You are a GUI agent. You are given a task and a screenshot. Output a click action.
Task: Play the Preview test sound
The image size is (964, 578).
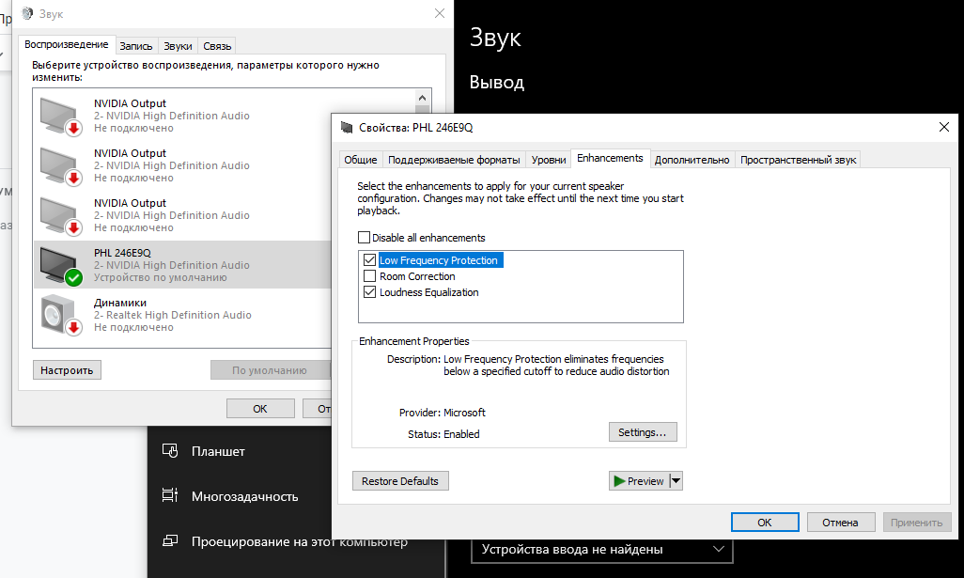point(639,481)
